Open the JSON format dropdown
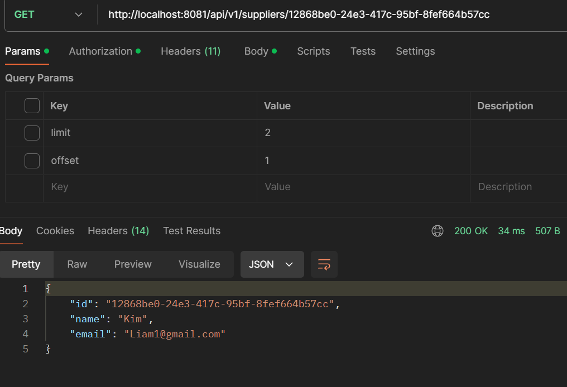 click(x=272, y=264)
